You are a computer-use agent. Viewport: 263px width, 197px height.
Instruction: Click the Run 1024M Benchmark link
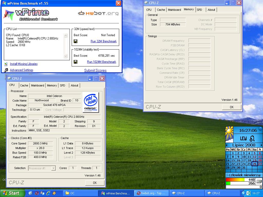tap(101, 62)
